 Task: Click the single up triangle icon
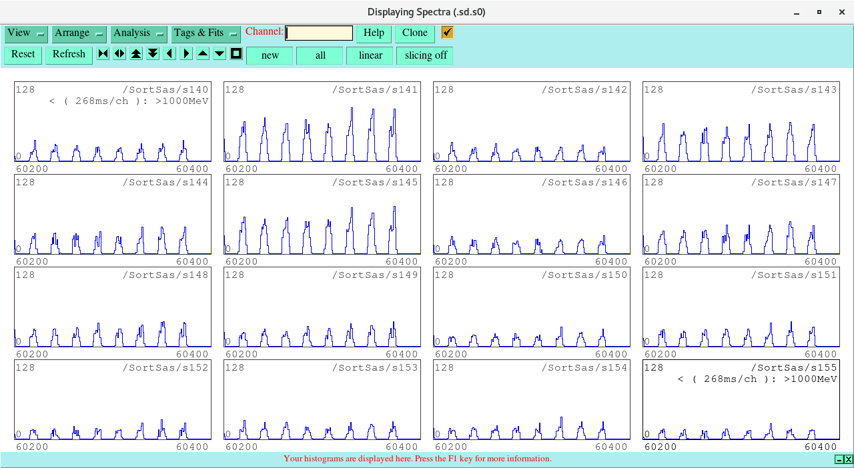(x=203, y=54)
